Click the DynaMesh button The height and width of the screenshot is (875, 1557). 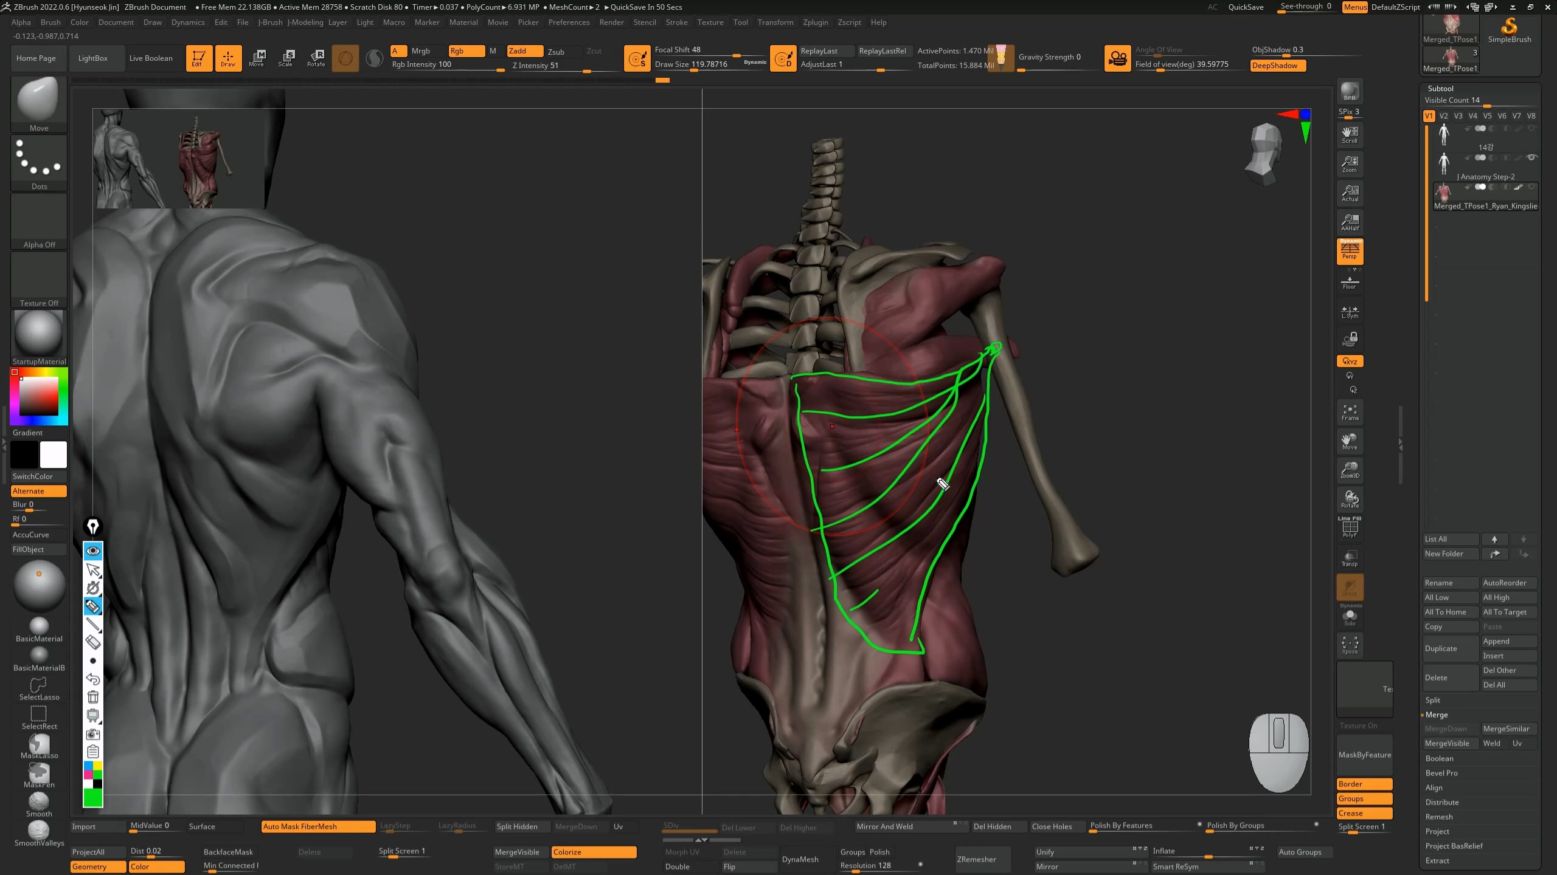[x=800, y=859]
